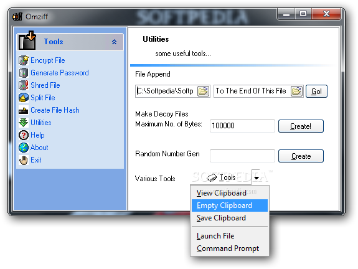Click the Split File icon
The width and height of the screenshot is (358, 269).
(x=23, y=98)
